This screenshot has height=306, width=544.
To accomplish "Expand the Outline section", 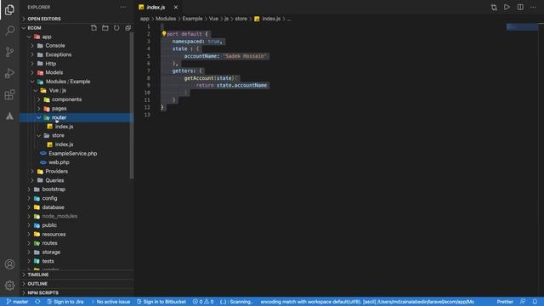I will (x=76, y=284).
